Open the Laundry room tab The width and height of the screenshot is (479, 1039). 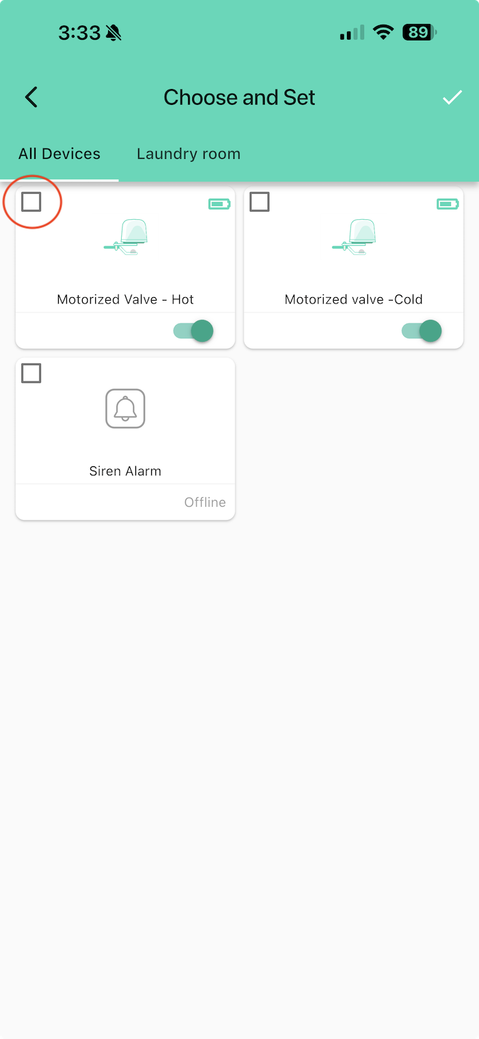pos(188,153)
